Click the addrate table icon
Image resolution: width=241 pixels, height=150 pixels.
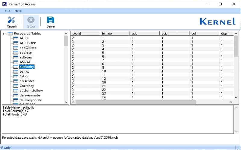tap(16, 53)
